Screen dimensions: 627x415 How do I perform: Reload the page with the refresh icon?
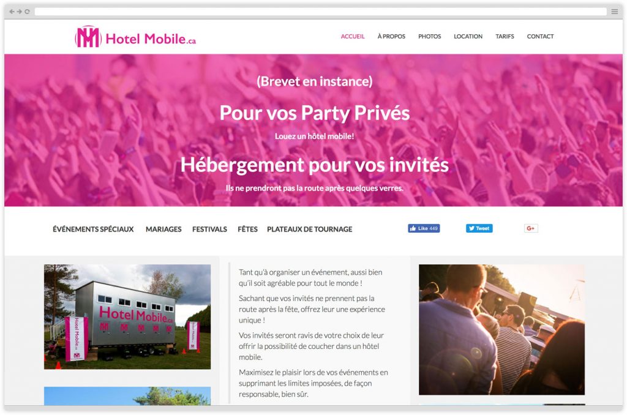pos(27,12)
